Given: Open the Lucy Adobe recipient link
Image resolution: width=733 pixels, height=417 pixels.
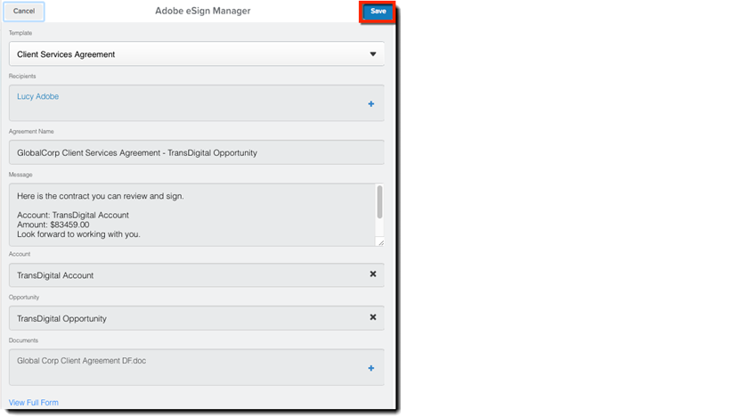Looking at the screenshot, I should [37, 96].
